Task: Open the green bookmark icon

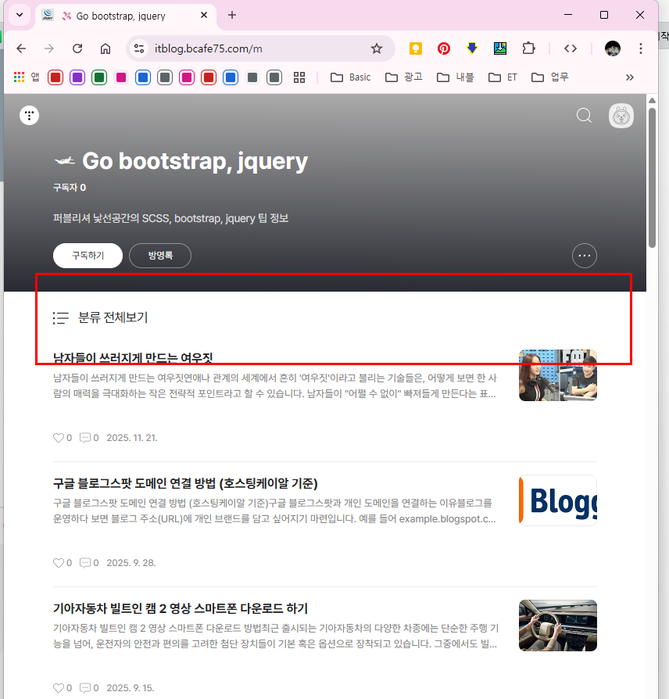Action: [x=99, y=77]
